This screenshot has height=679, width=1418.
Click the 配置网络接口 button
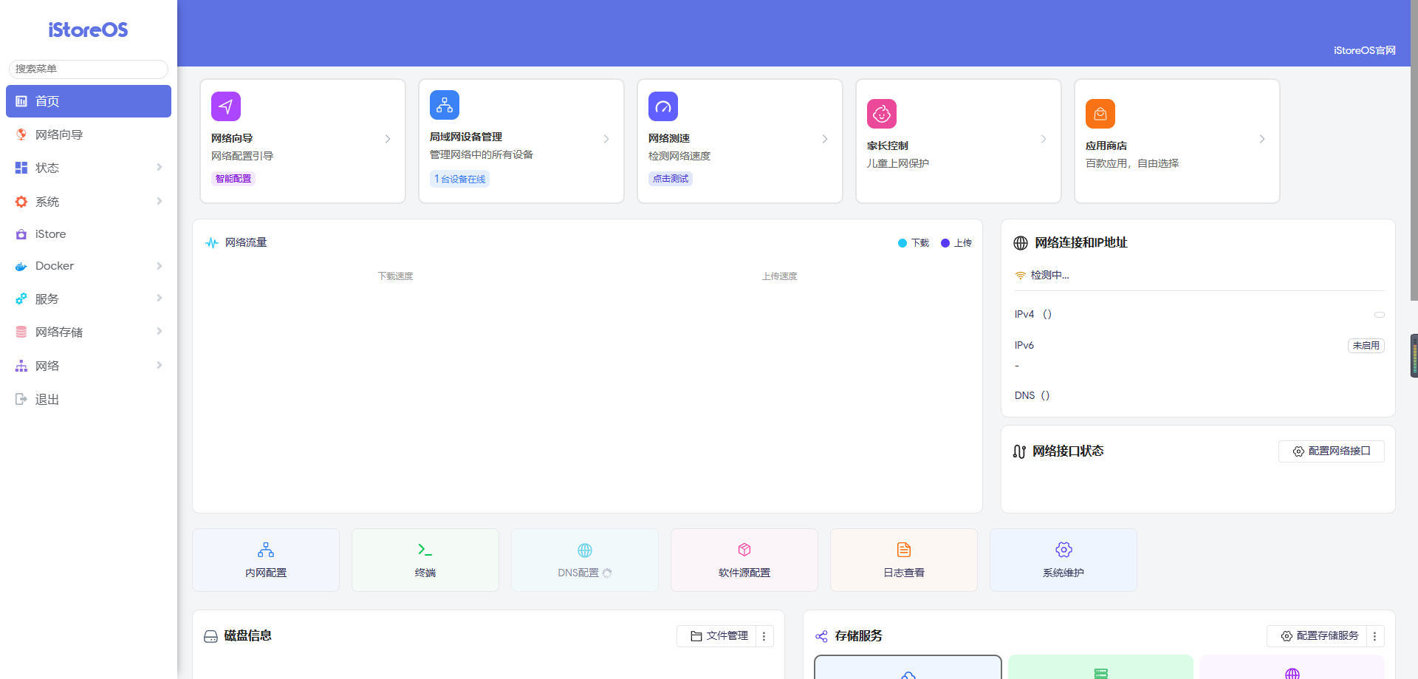(1332, 451)
